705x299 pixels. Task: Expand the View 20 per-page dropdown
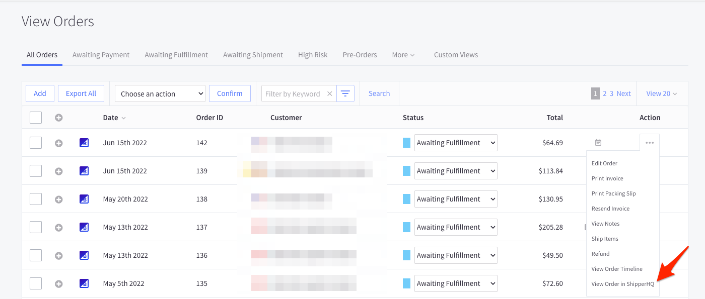point(661,93)
